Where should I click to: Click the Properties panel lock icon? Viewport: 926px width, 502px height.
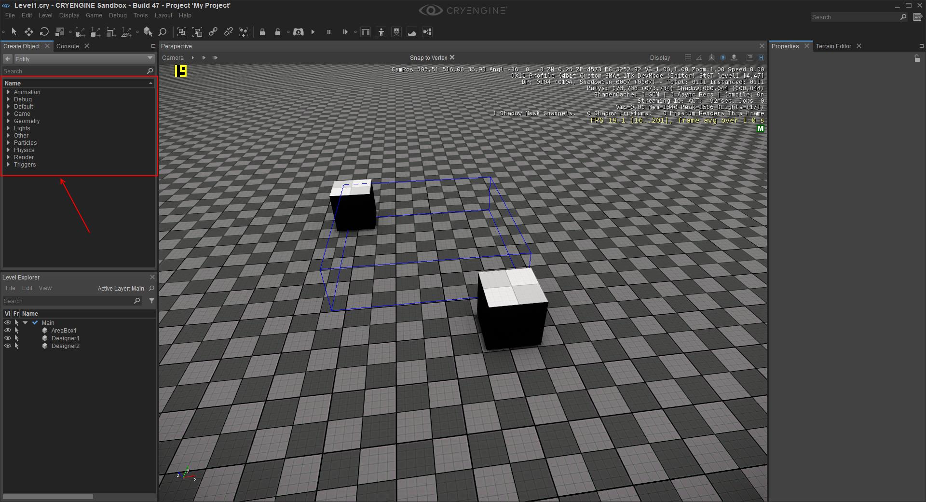[917, 58]
